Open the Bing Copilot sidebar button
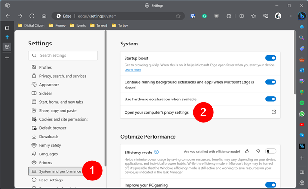 pos(302,16)
